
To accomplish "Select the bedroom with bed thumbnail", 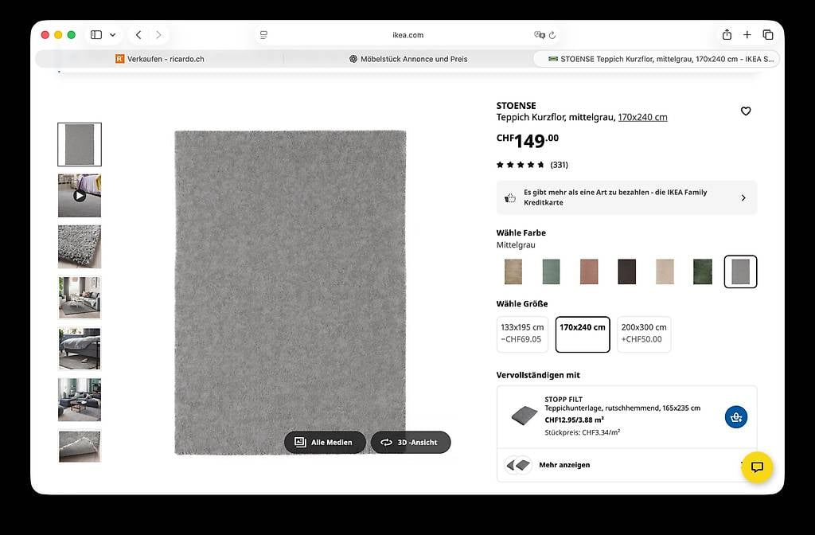I will (x=80, y=349).
